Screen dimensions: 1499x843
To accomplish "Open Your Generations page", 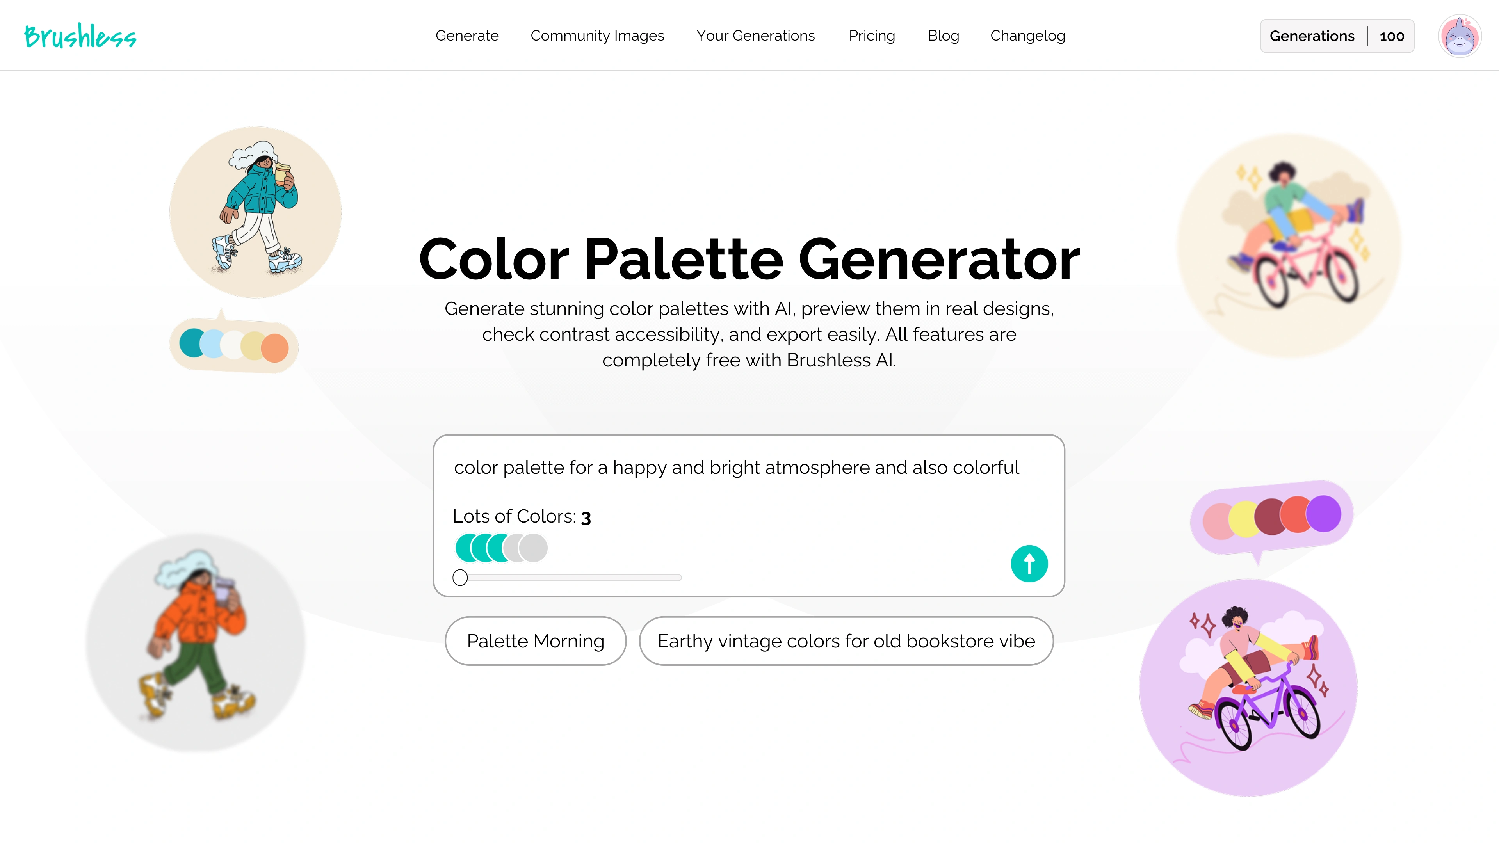I will click(755, 36).
